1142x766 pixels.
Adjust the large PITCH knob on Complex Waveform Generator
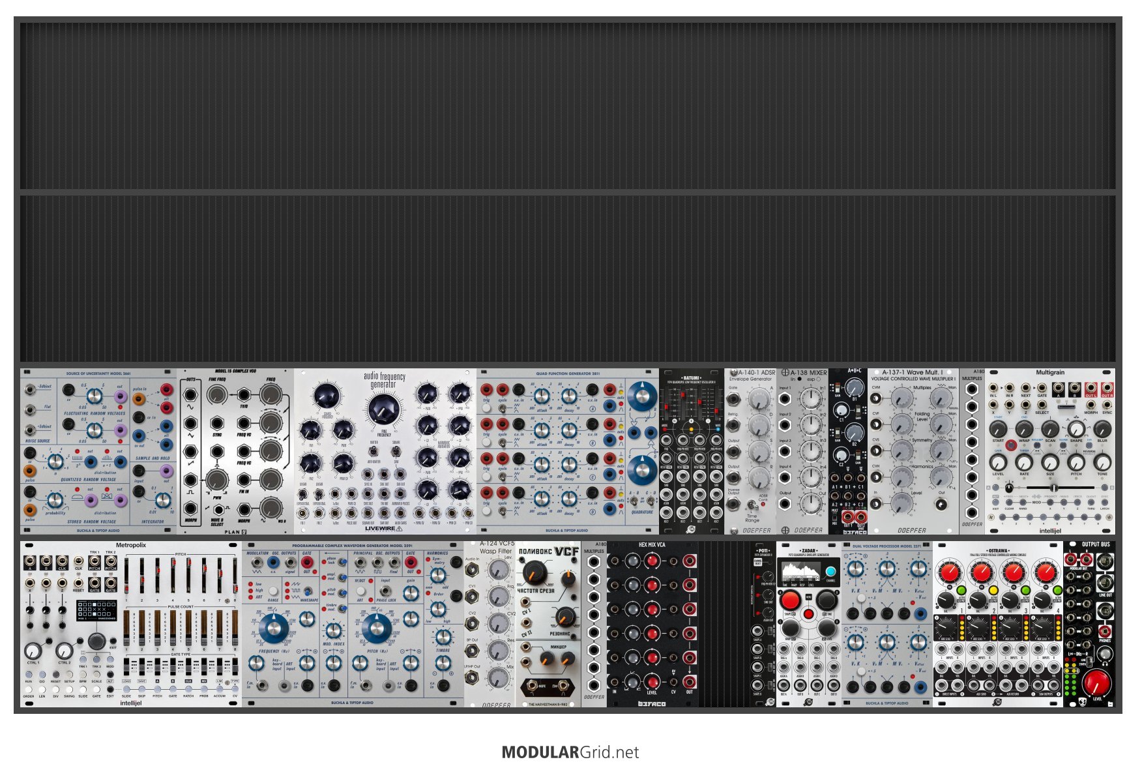(x=377, y=627)
